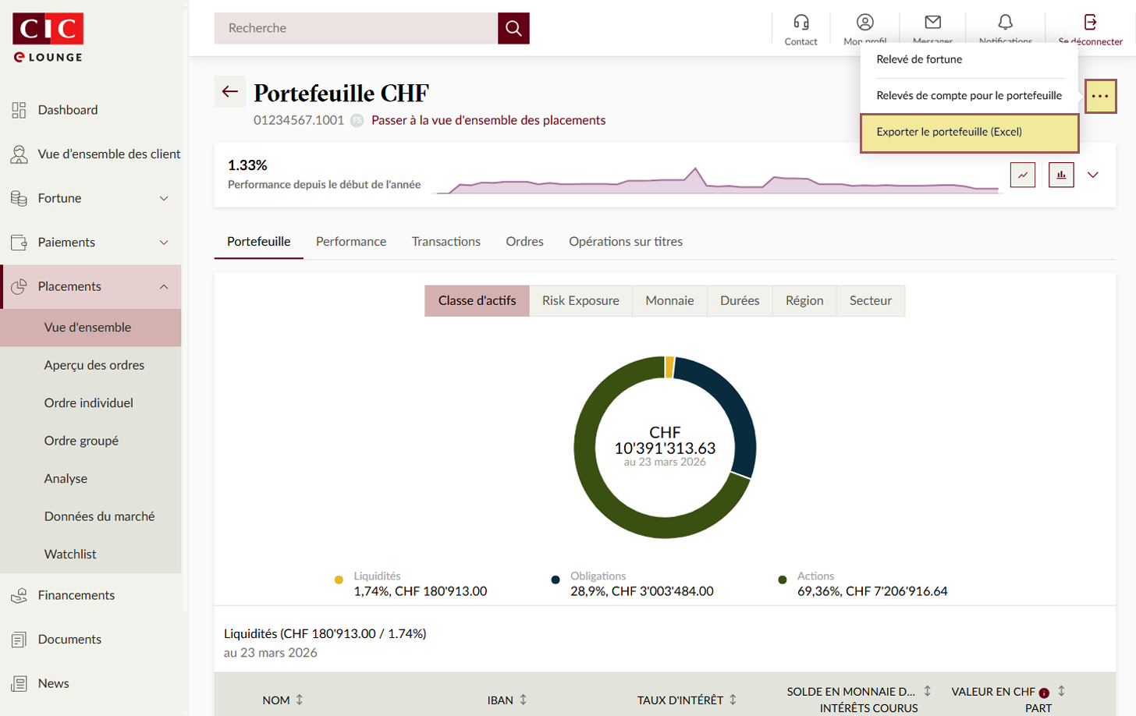This screenshot has width=1136, height=716.
Task: Switch performance view to line chart
Action: click(1022, 175)
